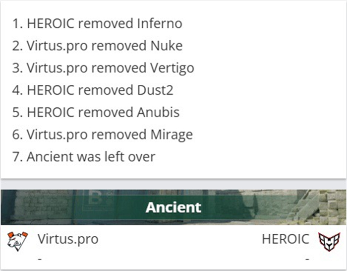Click the gray divider above map banner
Viewport: 347px width, 271px height.
tap(173, 184)
